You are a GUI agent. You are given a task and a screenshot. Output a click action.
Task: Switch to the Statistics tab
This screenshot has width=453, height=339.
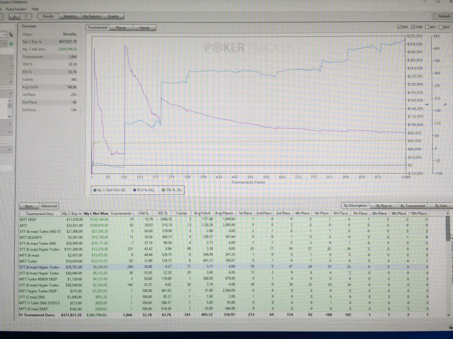[70, 16]
